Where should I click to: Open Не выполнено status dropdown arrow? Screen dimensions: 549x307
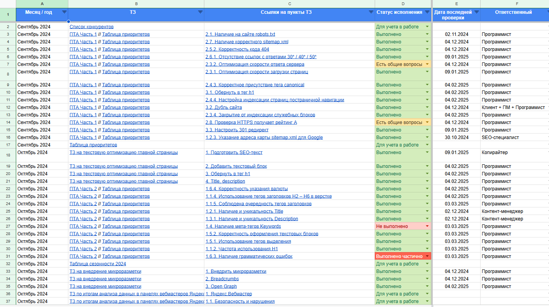[x=427, y=226]
